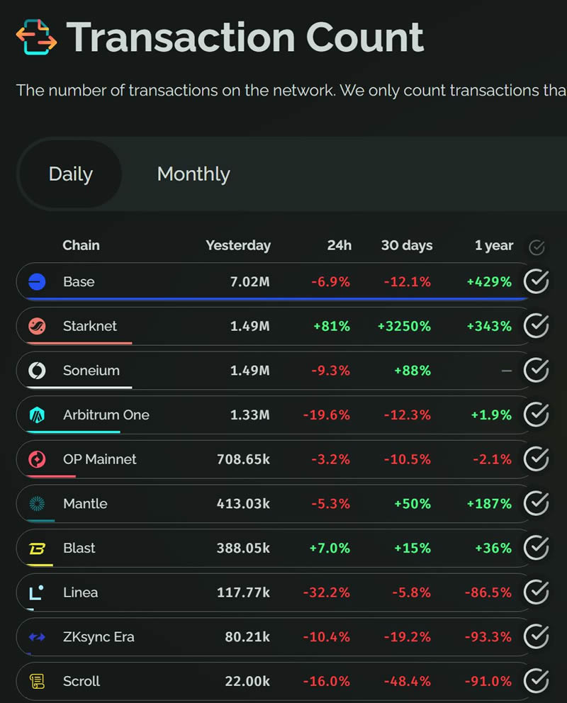Click the Base chain logo icon
Screen dimensions: 567x703
37,282
